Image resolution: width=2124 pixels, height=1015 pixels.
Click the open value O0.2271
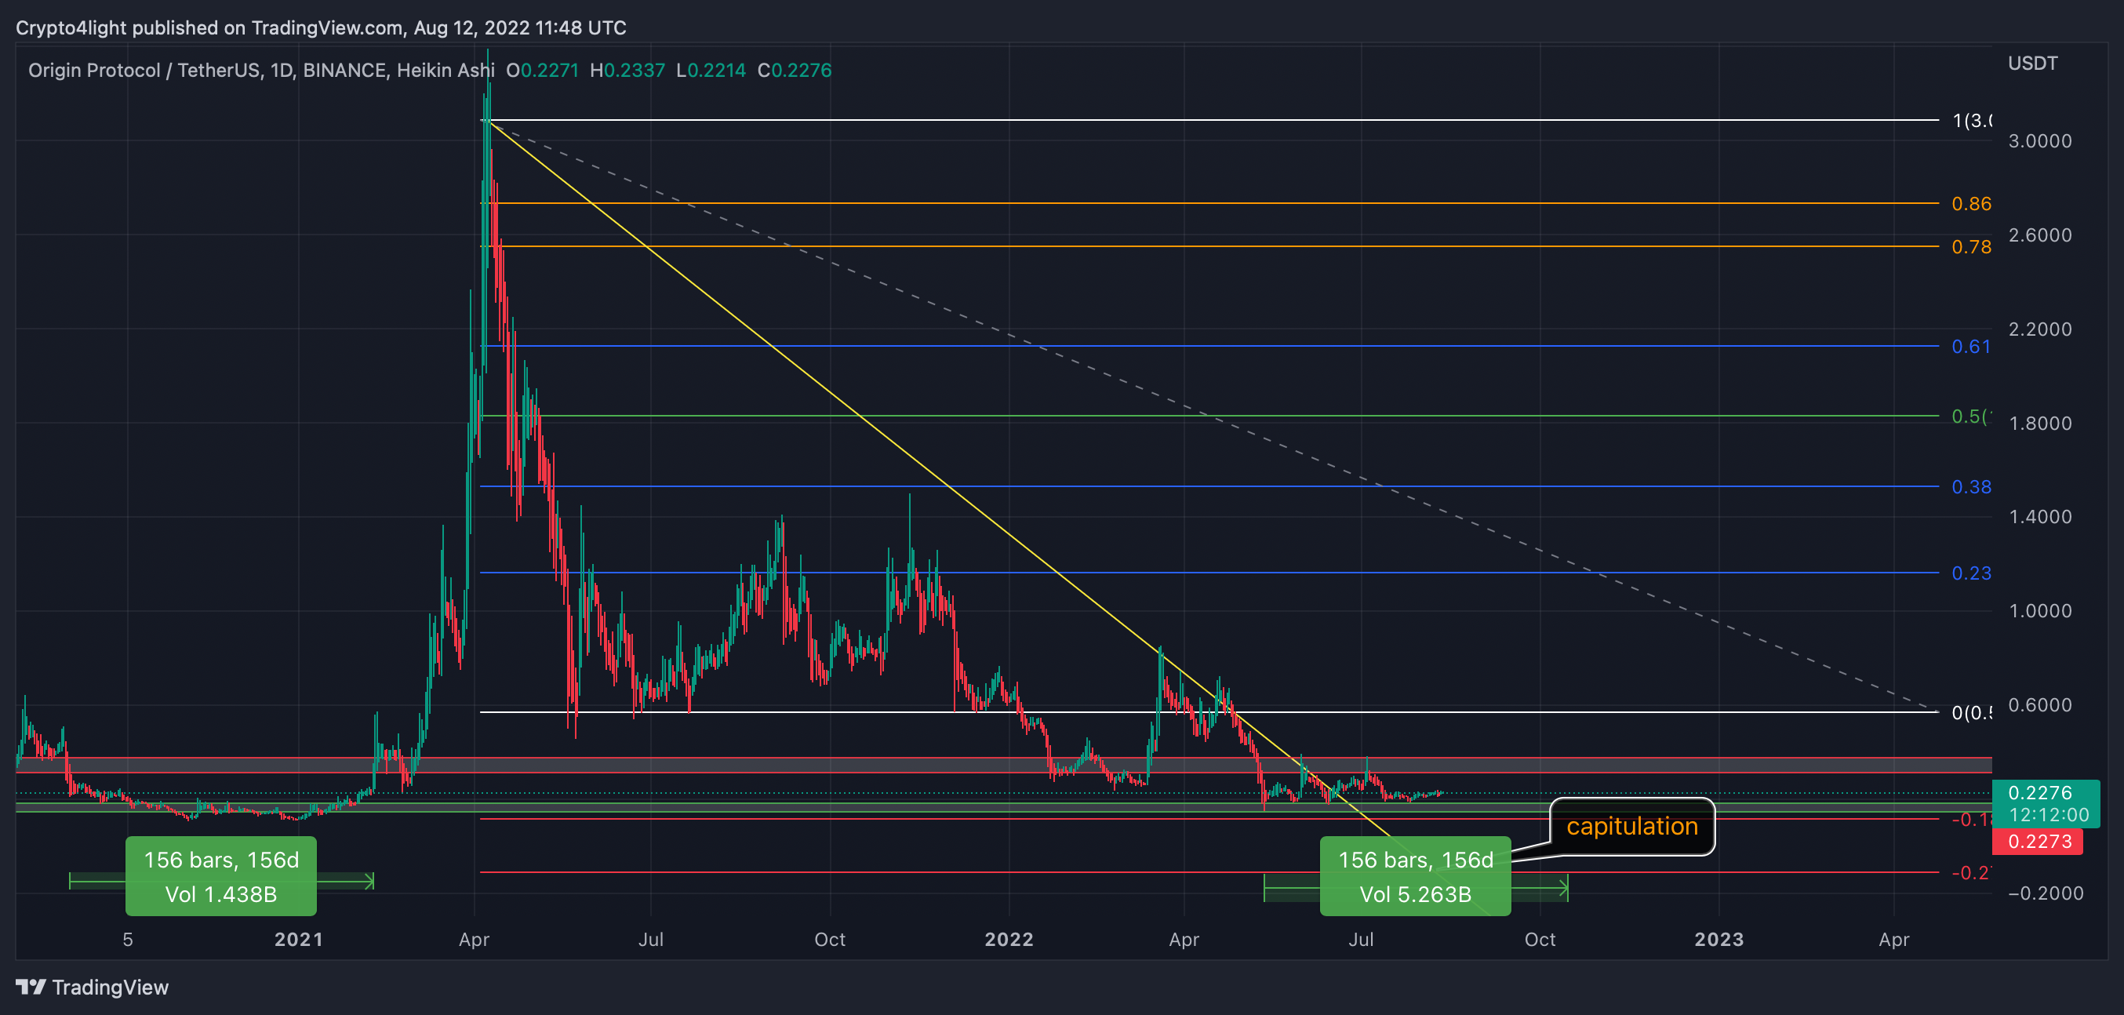[543, 70]
